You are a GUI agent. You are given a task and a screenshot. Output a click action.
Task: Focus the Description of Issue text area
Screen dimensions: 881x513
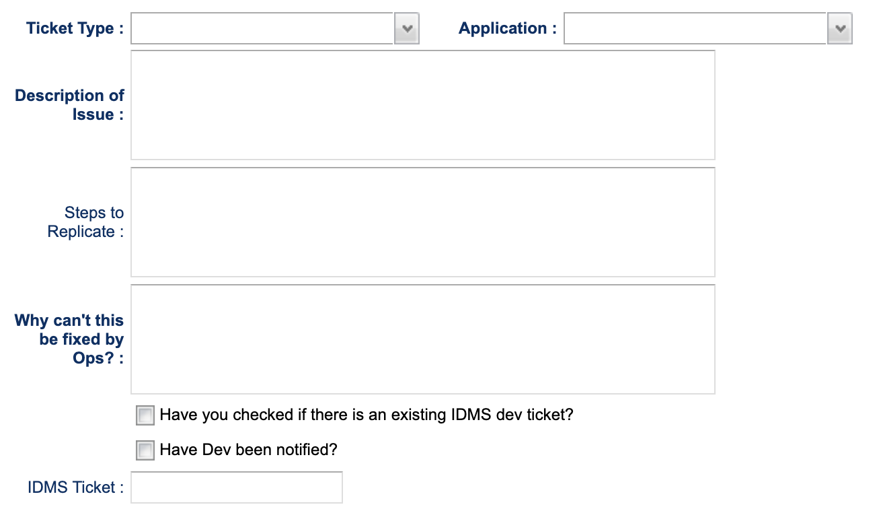[422, 105]
